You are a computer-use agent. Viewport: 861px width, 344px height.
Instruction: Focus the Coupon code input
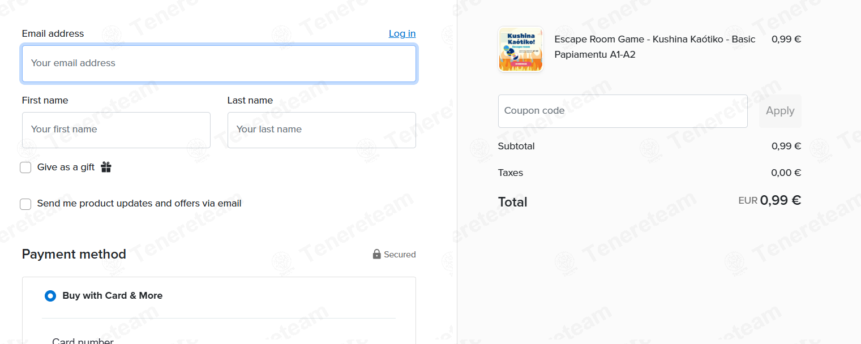click(x=623, y=111)
